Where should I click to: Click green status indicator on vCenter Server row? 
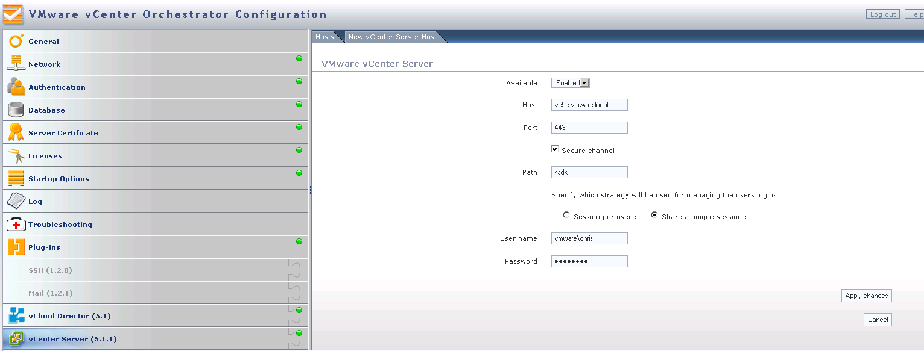pyautogui.click(x=299, y=333)
